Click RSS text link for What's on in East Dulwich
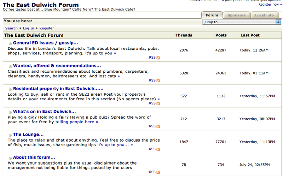Screen dimensions: 283x178 click(152, 126)
